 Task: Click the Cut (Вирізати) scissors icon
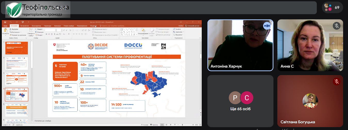[11, 29]
